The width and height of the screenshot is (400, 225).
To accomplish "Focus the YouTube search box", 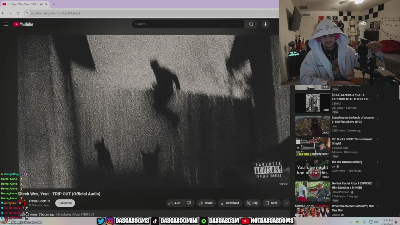I will (188, 24).
